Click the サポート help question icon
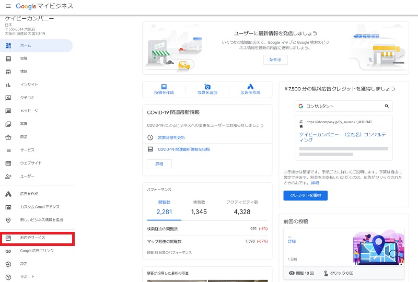 [8, 277]
